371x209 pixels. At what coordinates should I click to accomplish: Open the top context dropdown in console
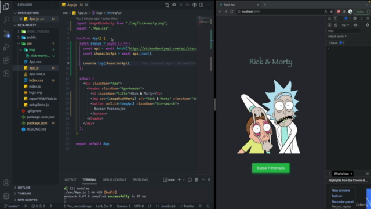click(345, 25)
